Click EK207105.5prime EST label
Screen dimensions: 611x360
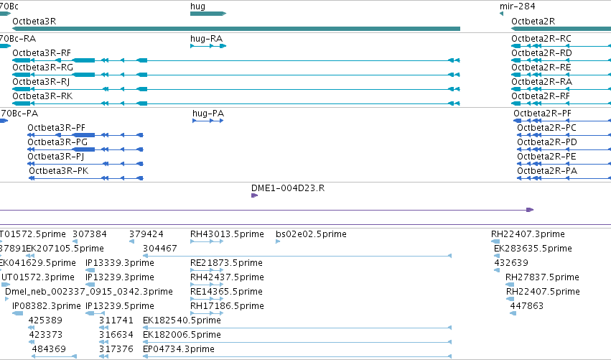click(x=65, y=249)
